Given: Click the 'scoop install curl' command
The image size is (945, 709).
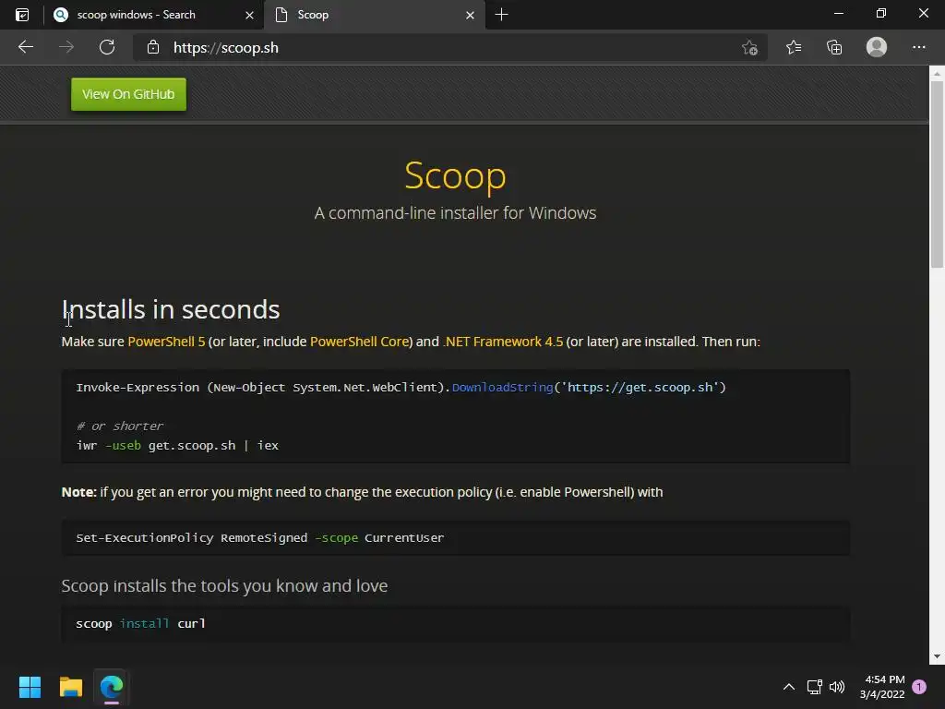Looking at the screenshot, I should pyautogui.click(x=140, y=623).
